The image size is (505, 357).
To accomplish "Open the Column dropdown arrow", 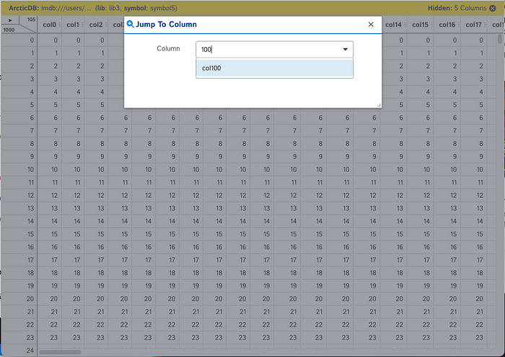I will (x=345, y=50).
